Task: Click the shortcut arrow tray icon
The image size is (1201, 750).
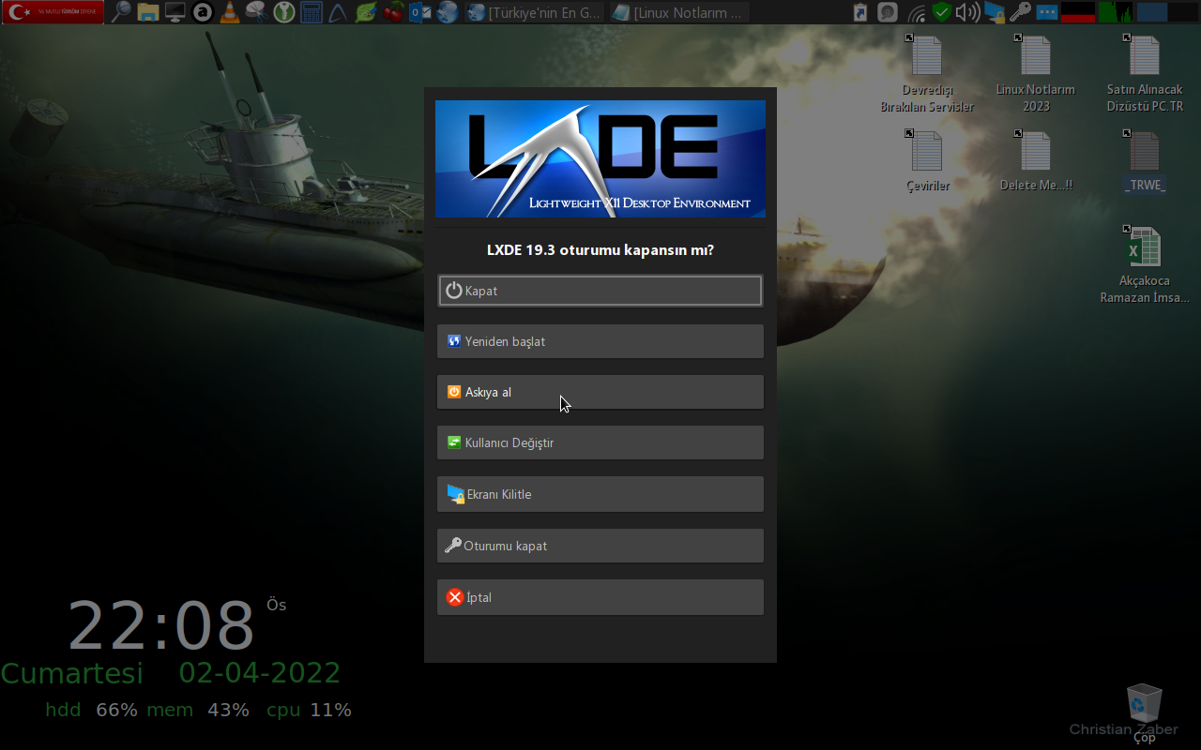Action: [860, 12]
